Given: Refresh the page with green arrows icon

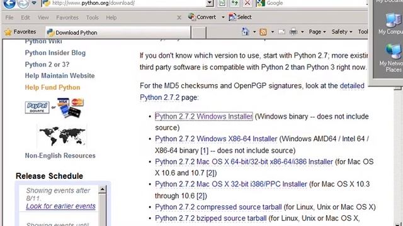Looking at the screenshot, I should click(234, 3).
